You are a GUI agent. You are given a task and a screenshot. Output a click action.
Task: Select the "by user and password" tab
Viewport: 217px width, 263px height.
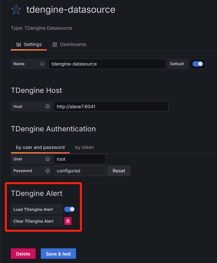(40, 147)
